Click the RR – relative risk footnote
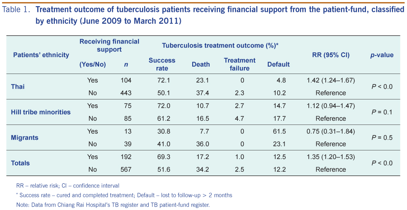The image size is (407, 210). coord(68,186)
